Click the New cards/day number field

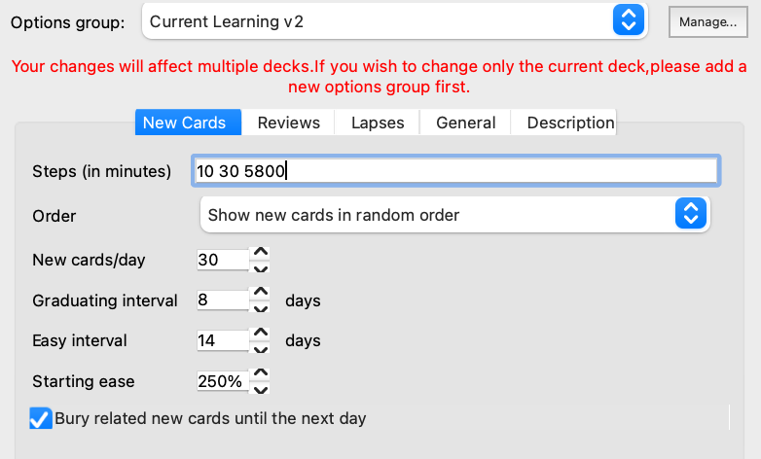pyautogui.click(x=221, y=260)
